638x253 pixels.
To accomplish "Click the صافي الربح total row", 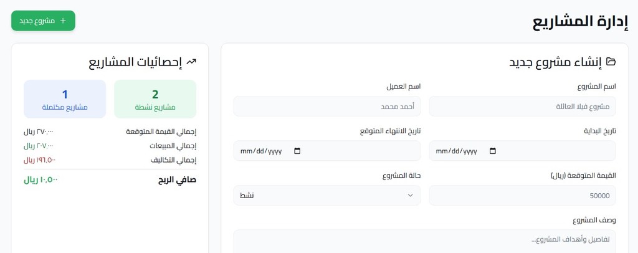I will point(110,179).
